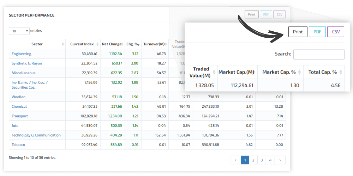
Task: Open the 10 entries dropdown
Action: [x=19, y=31]
